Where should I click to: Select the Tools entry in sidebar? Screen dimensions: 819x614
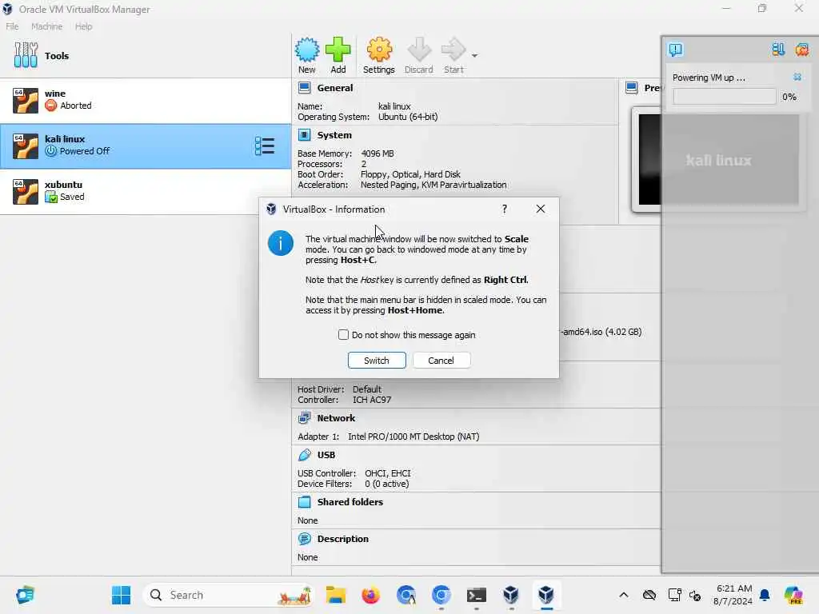(146, 55)
